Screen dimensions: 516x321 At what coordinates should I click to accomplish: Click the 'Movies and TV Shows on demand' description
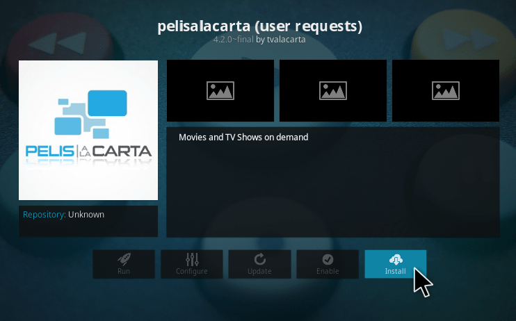pos(243,137)
